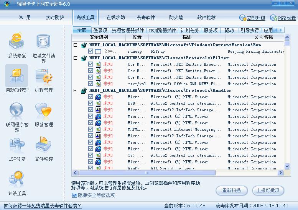
Task: Select the 服务项 sub-tab
Action: [x=211, y=30]
